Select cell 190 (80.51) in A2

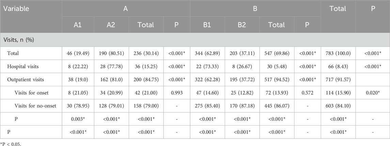pyautogui.click(x=111, y=53)
